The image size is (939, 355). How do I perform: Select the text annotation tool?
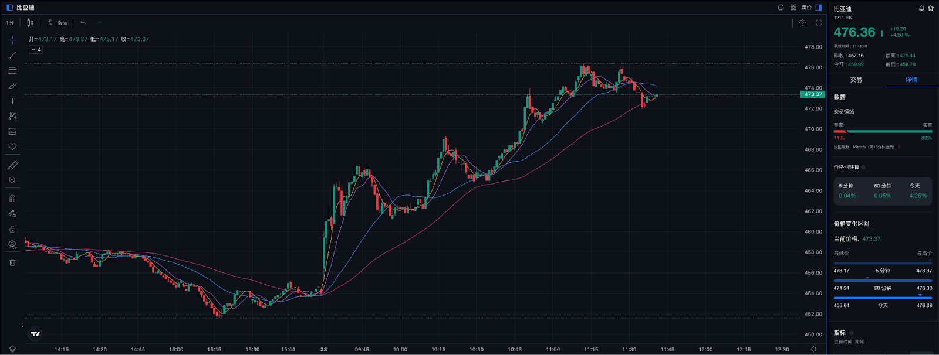tap(12, 101)
